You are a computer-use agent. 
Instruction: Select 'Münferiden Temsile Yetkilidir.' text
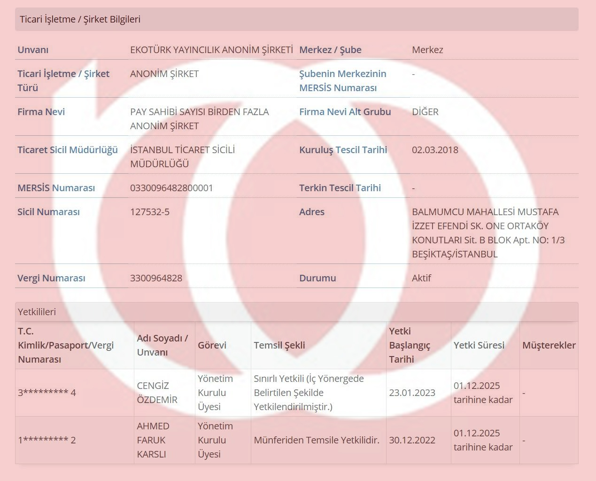pyautogui.click(x=317, y=440)
